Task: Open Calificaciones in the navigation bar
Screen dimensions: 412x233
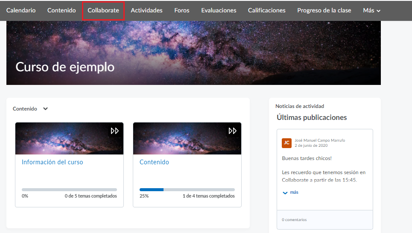Action: [x=266, y=10]
